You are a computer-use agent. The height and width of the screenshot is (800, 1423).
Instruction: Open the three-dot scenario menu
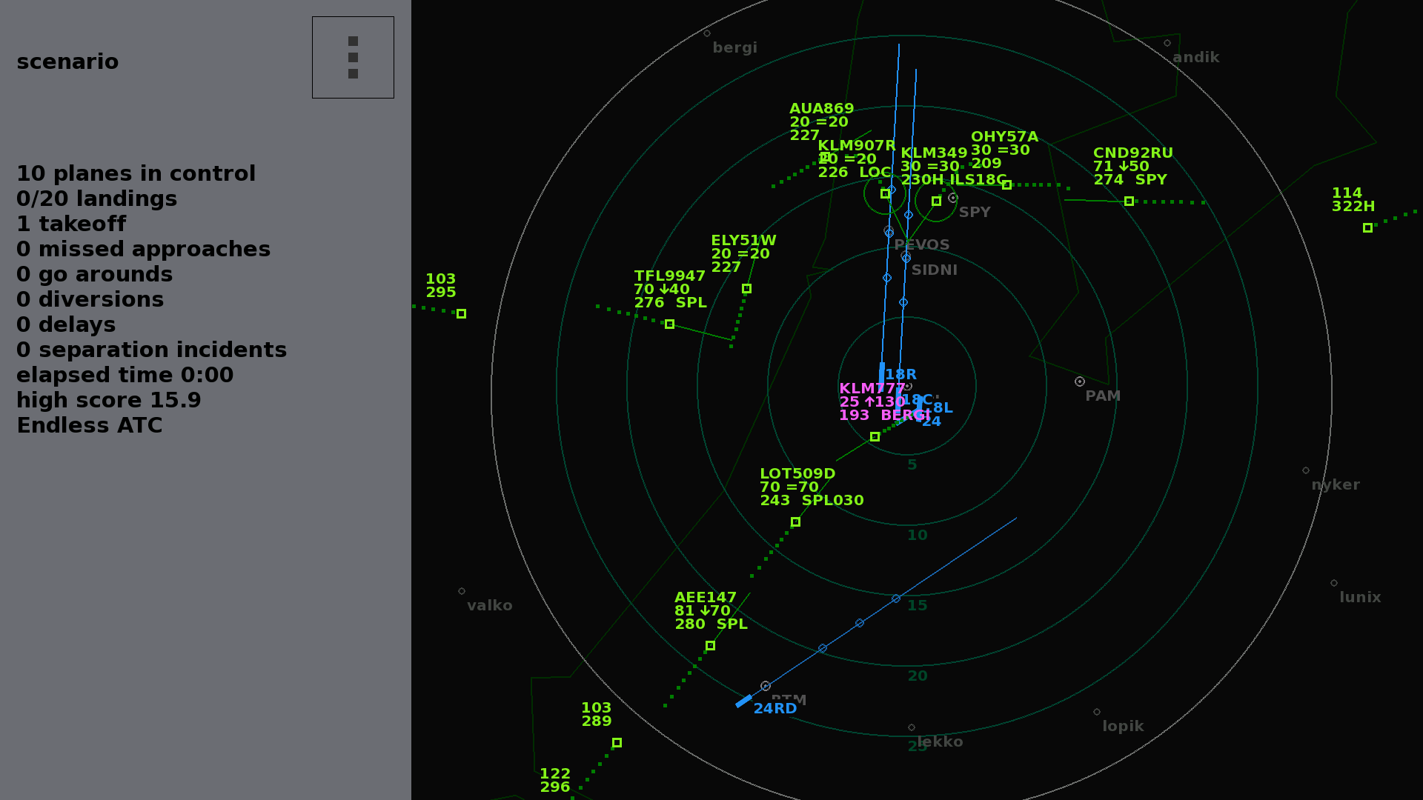[353, 57]
